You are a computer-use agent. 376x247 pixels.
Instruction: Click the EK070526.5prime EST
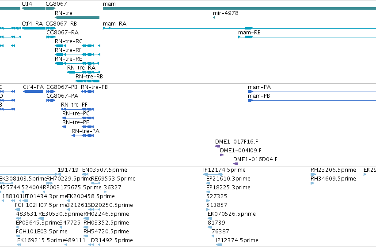[x=209, y=218]
